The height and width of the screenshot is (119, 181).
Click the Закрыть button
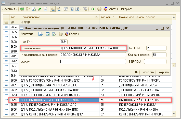[x=163, y=72]
